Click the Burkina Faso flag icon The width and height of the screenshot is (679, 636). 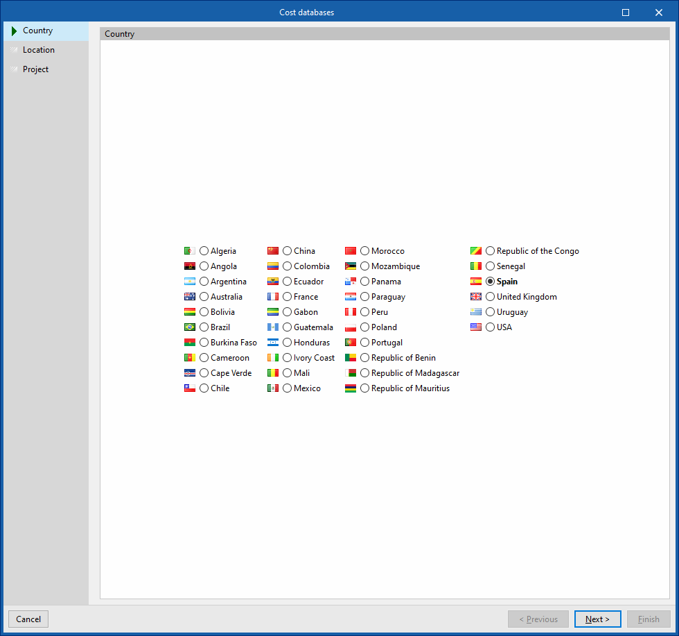point(190,343)
